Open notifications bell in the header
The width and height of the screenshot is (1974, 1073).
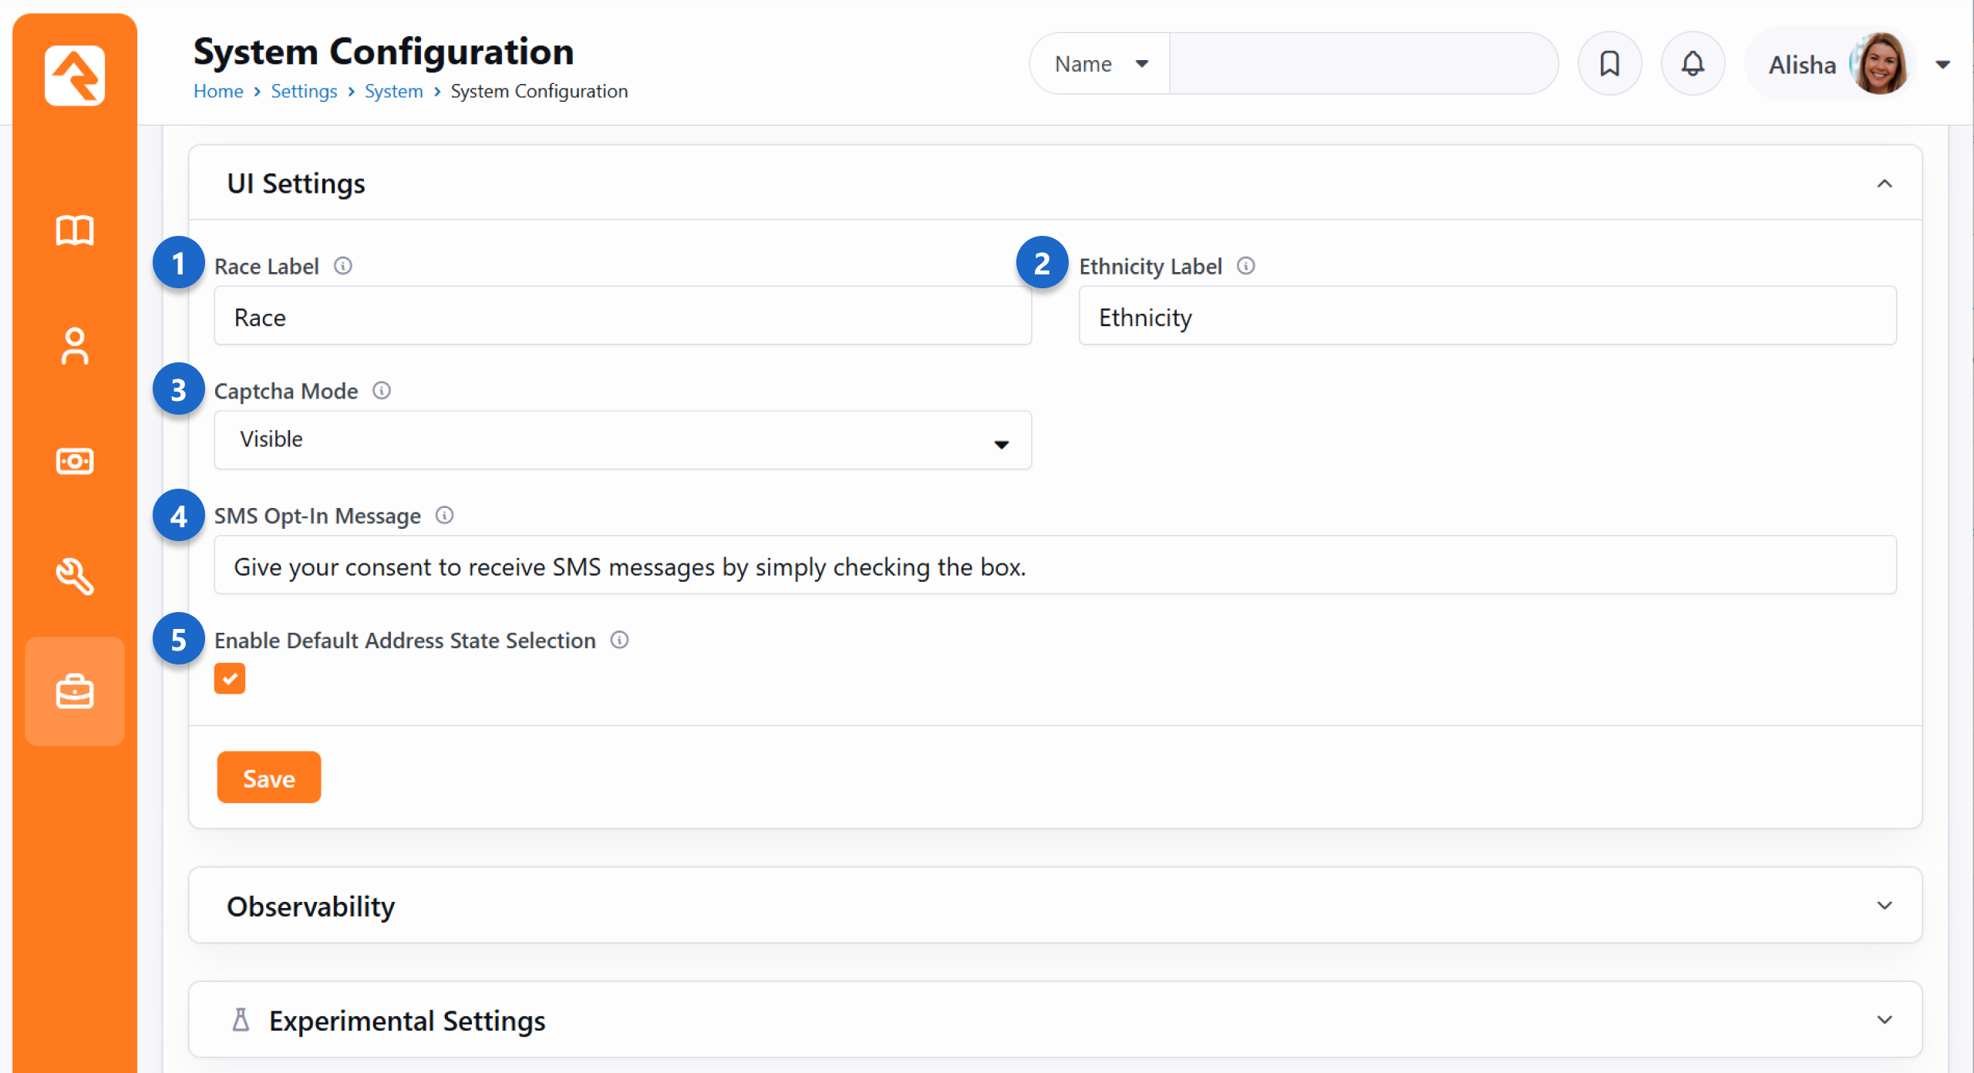1693,64
